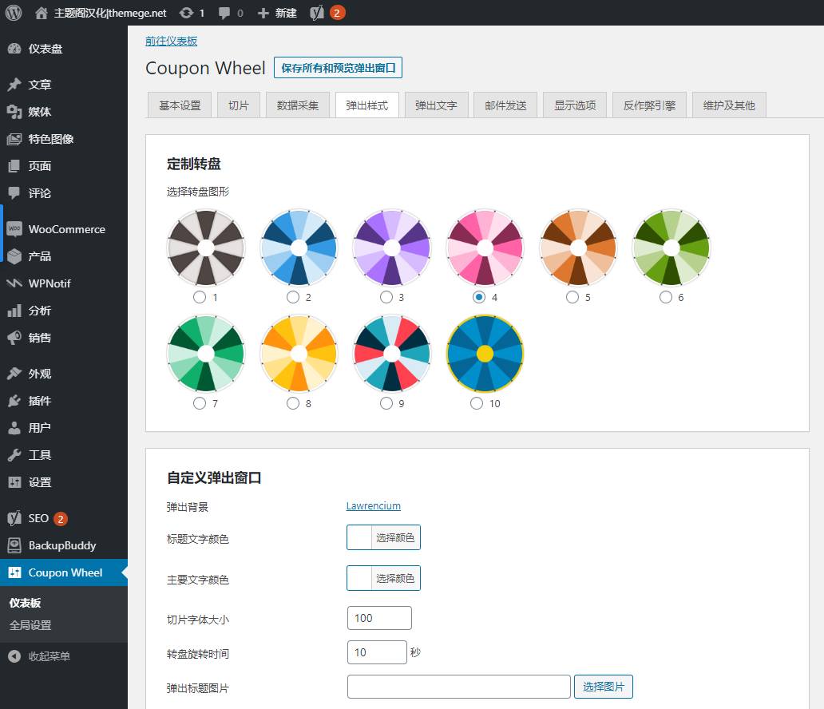Screen dimensions: 824x709
Task: Switch to the 基本设置 tab
Action: [x=180, y=105]
